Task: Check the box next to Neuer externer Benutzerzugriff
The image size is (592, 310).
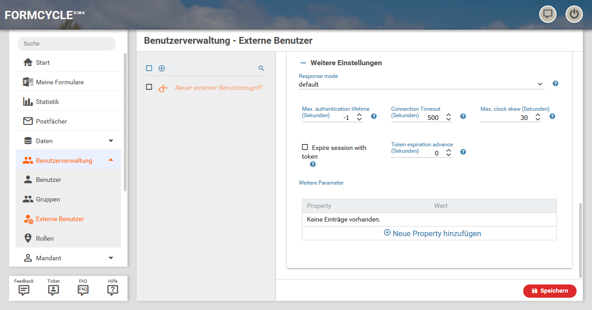Action: click(149, 87)
